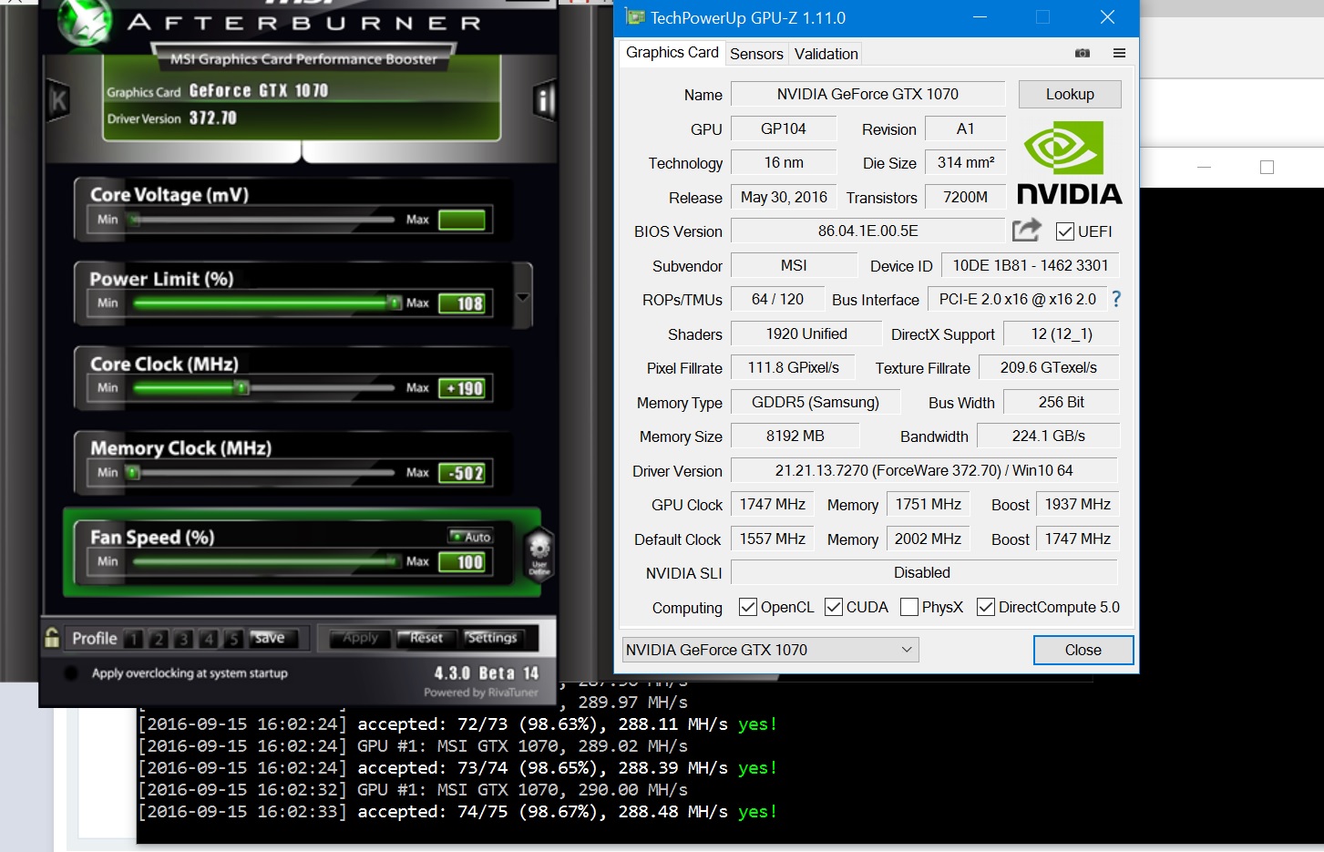Click the Afterburner K (Kombustor) button

point(58,100)
